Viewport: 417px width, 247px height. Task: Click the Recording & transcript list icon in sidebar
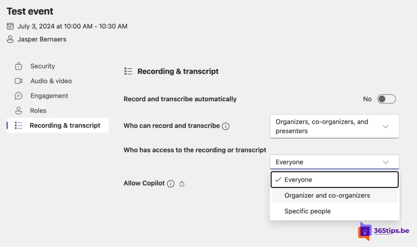18,125
